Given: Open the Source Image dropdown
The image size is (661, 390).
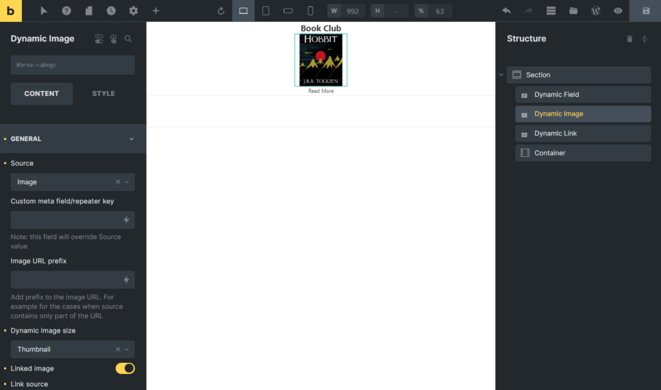Looking at the screenshot, I should [72, 182].
